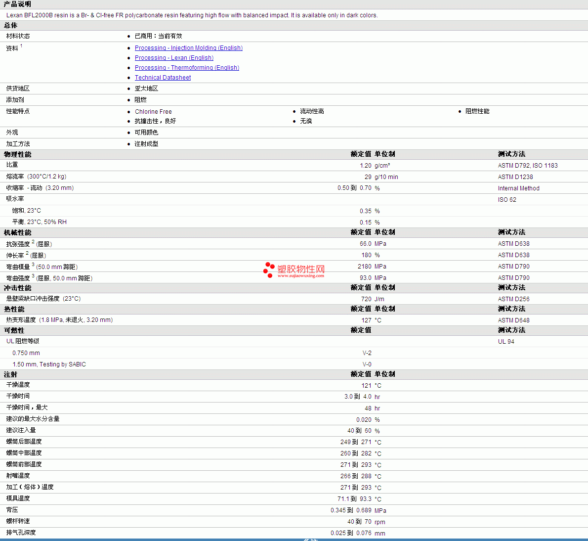Click the ASTM D792, ISO 1183 test method

coord(528,166)
